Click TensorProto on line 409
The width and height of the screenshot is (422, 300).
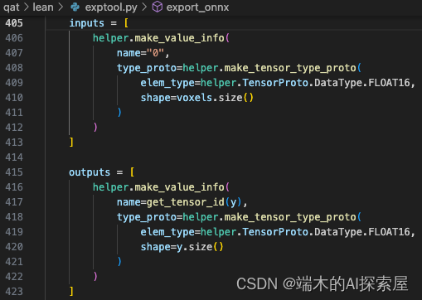click(275, 83)
